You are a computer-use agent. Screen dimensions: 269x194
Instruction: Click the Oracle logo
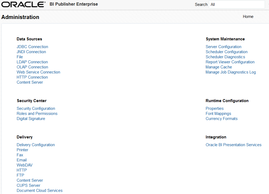(x=23, y=5)
